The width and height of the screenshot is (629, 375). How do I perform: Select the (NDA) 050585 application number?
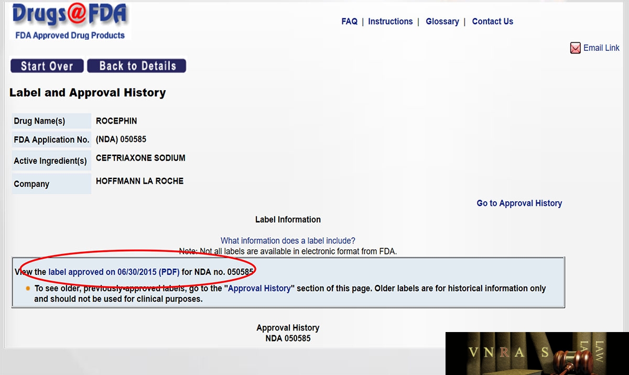[x=121, y=139]
